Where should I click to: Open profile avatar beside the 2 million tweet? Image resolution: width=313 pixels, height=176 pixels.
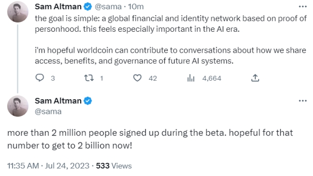(x=18, y=106)
